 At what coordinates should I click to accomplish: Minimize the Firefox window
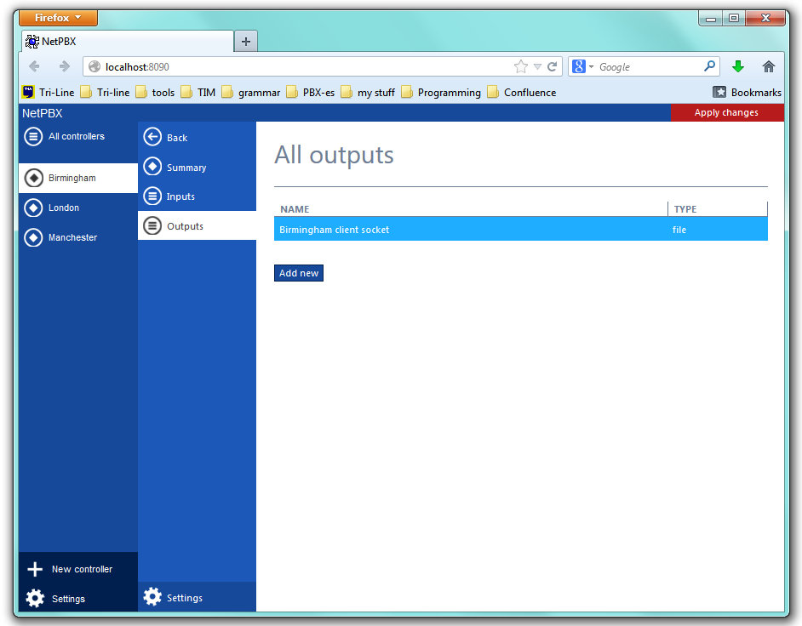click(711, 19)
